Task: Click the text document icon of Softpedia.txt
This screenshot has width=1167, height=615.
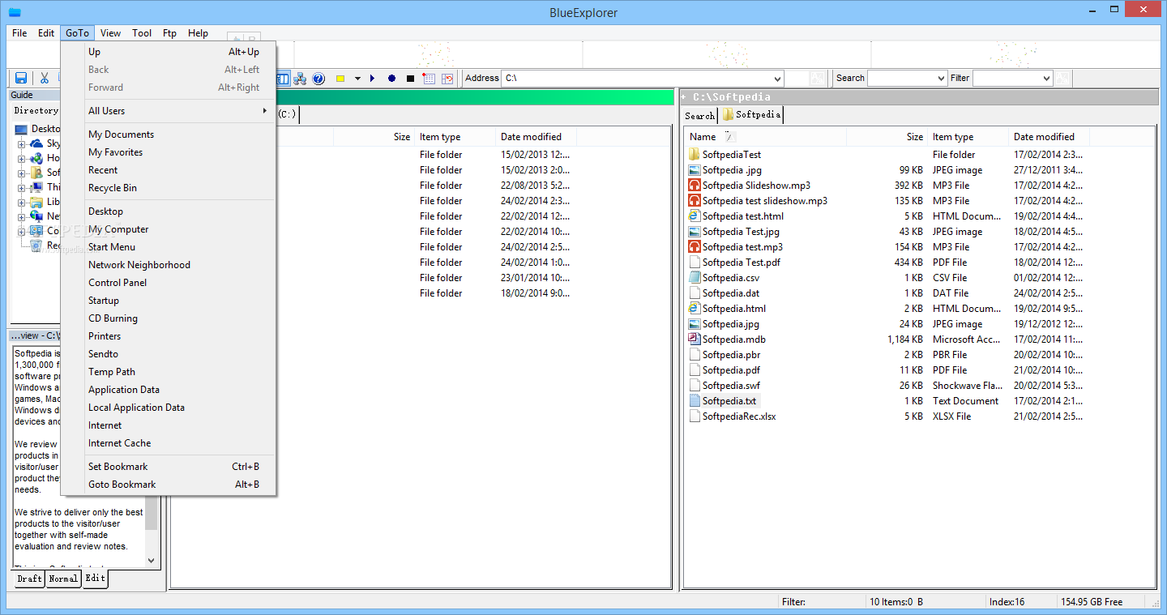Action: (x=694, y=401)
